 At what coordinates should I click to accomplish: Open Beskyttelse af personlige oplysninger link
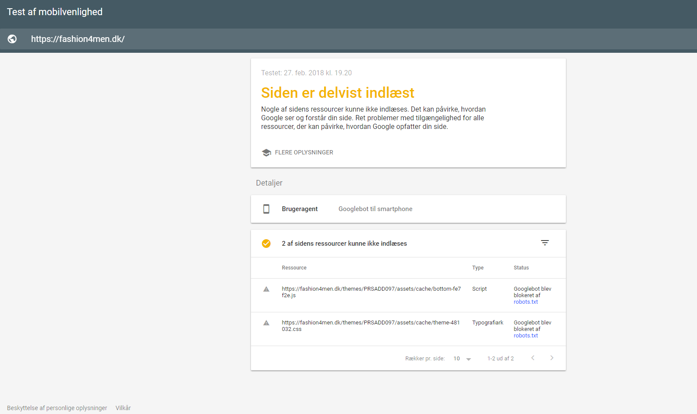(57, 408)
